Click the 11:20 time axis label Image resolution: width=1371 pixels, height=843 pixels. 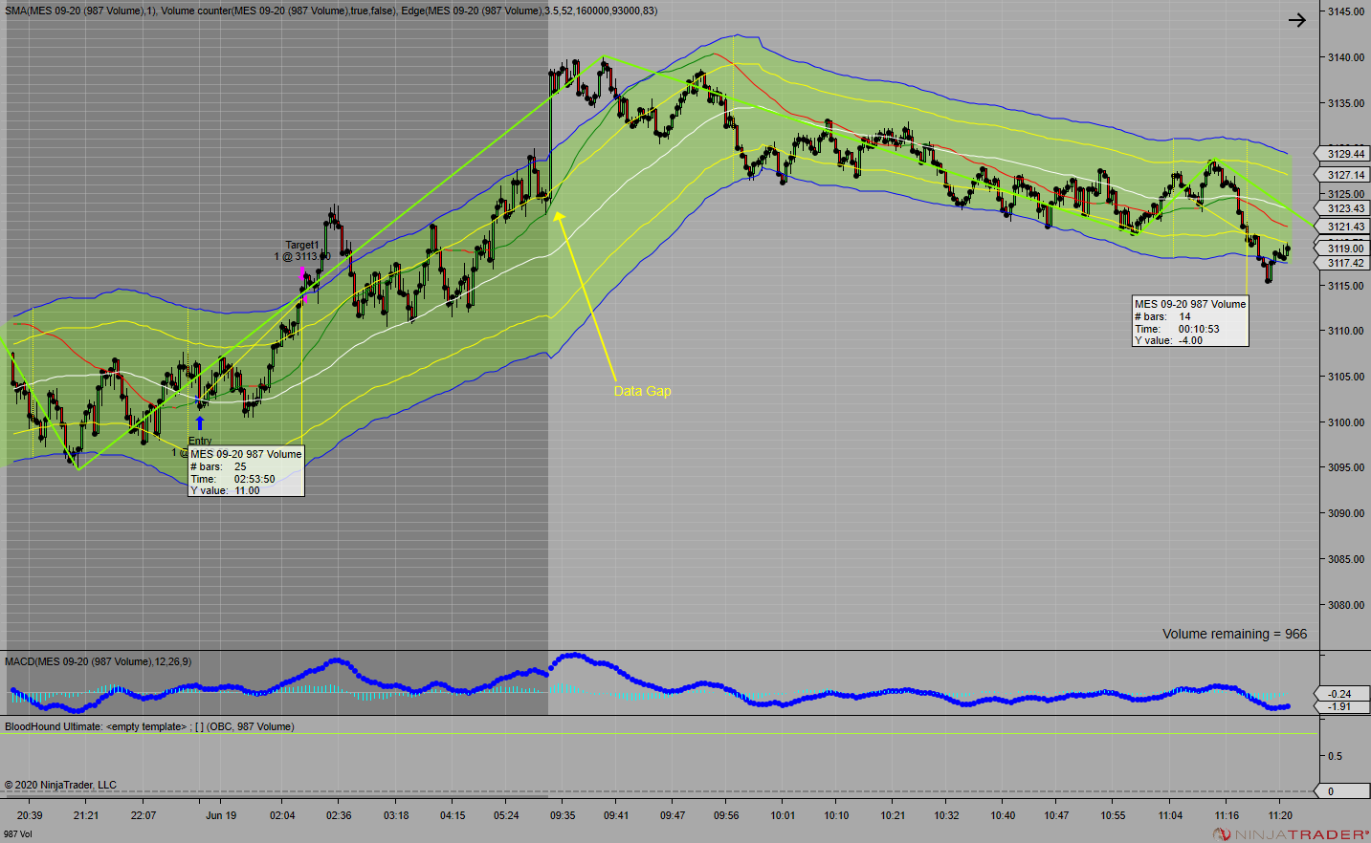point(1280,815)
